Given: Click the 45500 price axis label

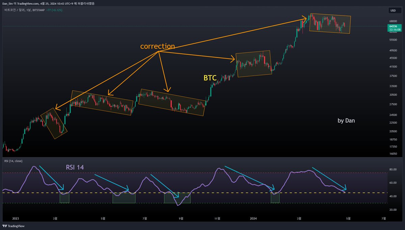Looking at the screenshot, I should [x=393, y=58].
